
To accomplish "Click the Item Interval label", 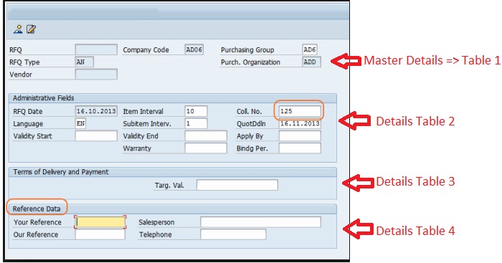I will tap(143, 111).
